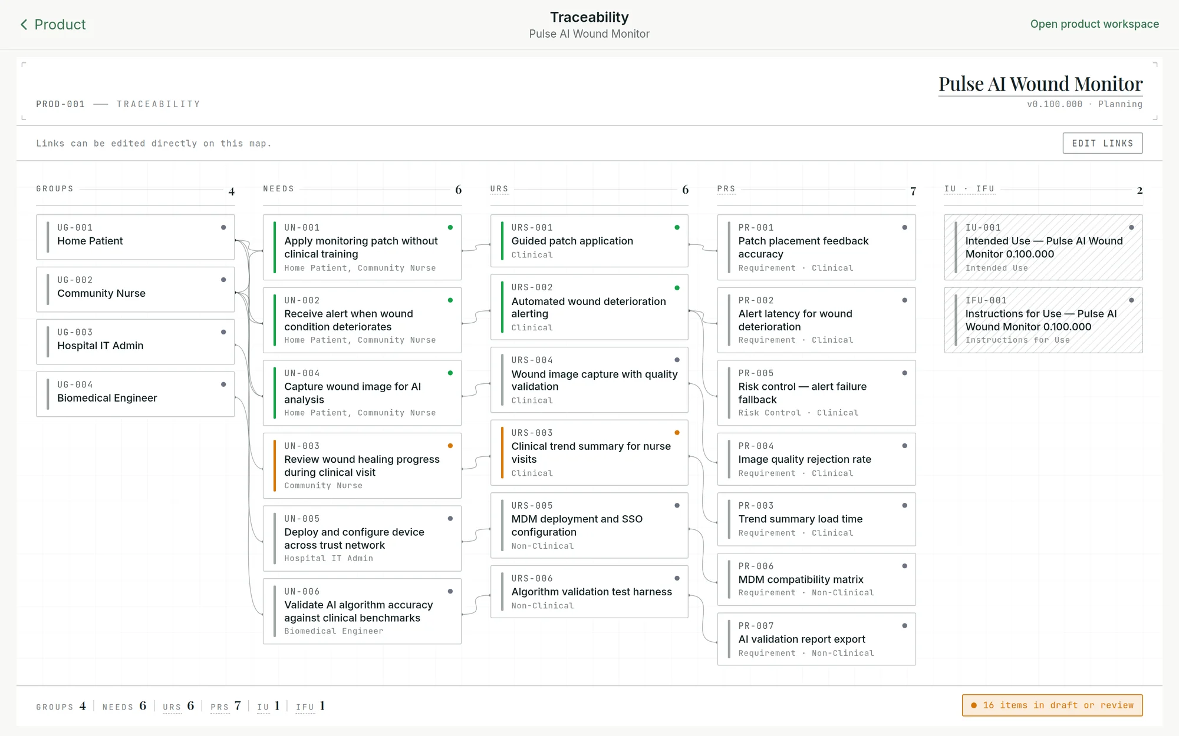Go back to Product page

pos(52,24)
